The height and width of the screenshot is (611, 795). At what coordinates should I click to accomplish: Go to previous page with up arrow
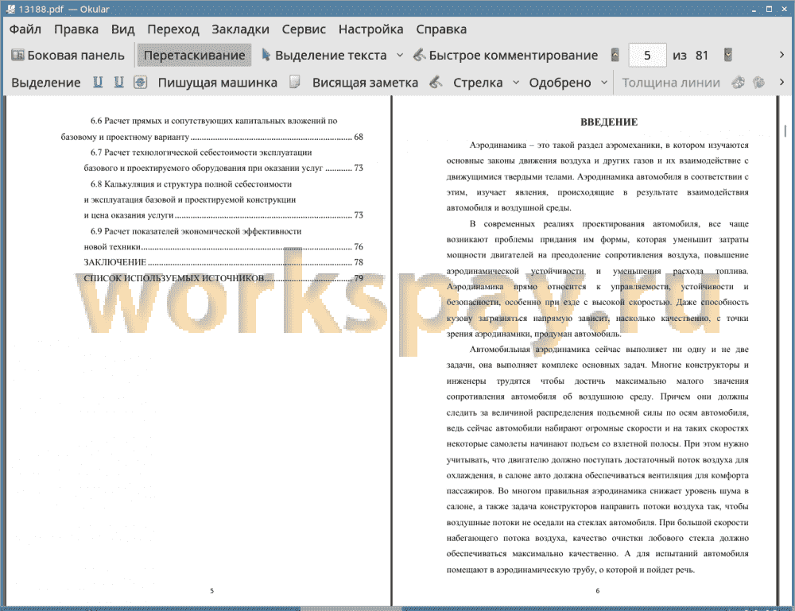pyautogui.click(x=615, y=55)
